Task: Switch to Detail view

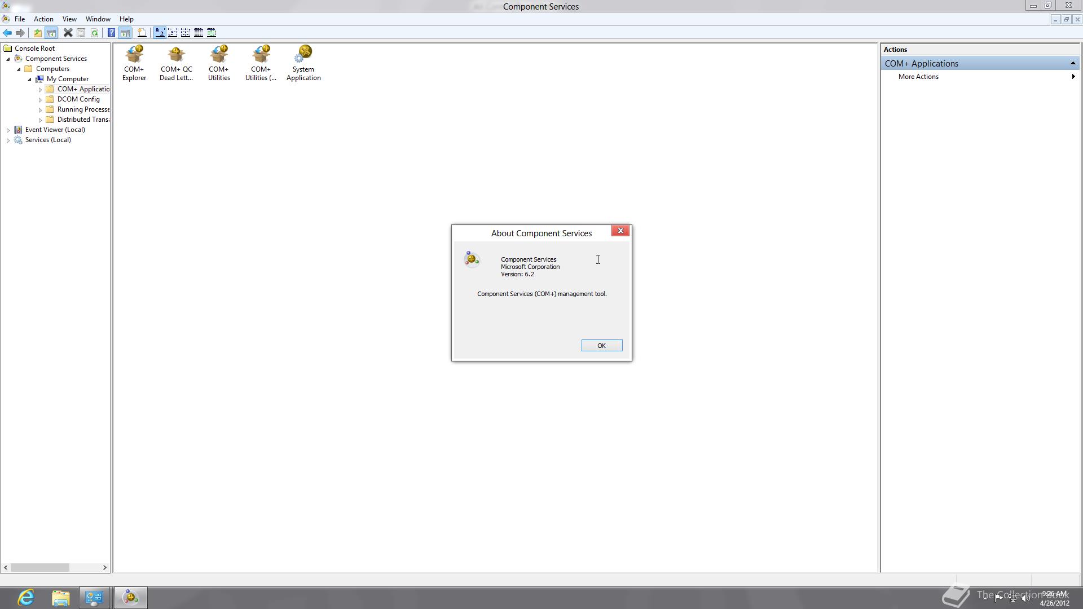Action: (199, 33)
